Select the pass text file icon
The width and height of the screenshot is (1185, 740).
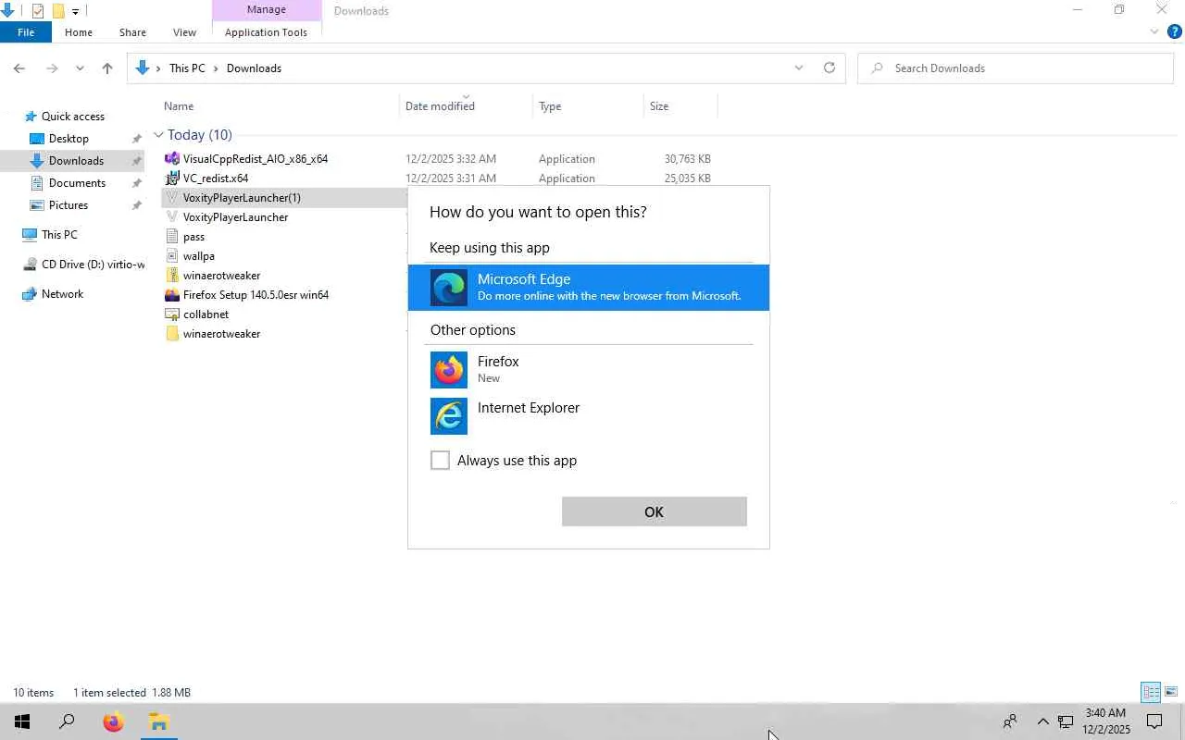point(172,237)
